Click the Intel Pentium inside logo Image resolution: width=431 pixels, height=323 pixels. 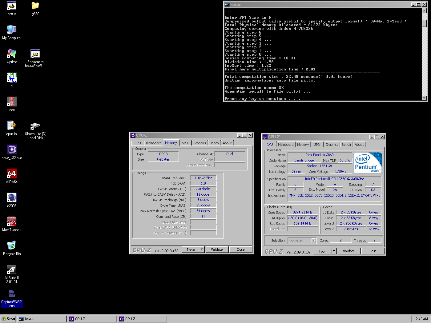368,163
